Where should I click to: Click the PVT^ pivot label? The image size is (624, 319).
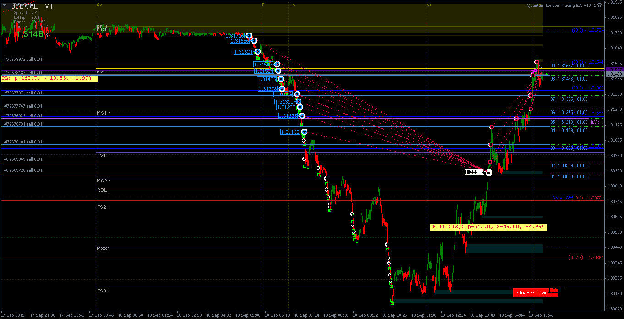click(103, 71)
